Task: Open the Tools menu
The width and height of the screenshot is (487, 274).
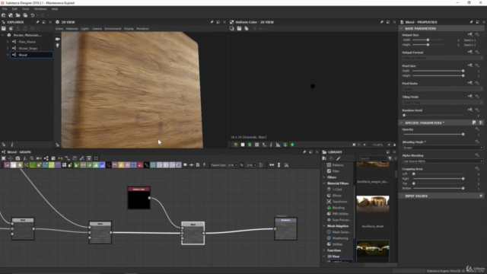Action: (x=25, y=9)
